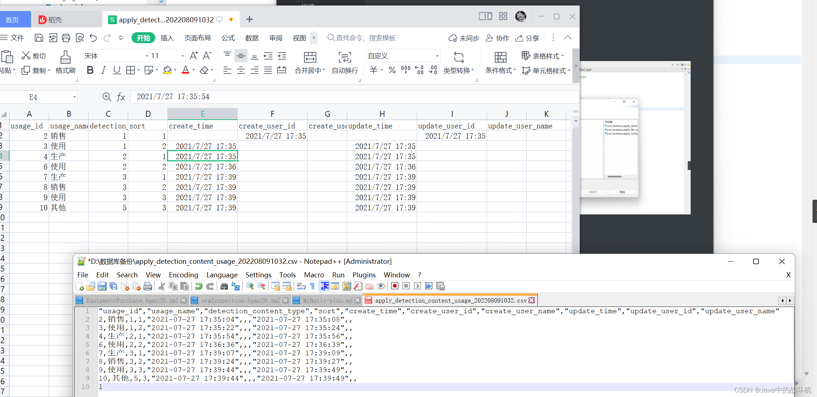
Task: Open the number format 自定义 dropdown
Action: pyautogui.click(x=437, y=56)
